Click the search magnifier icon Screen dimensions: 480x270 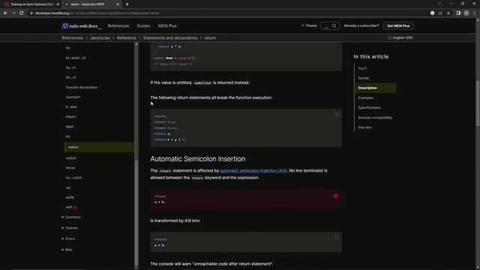tap(334, 25)
